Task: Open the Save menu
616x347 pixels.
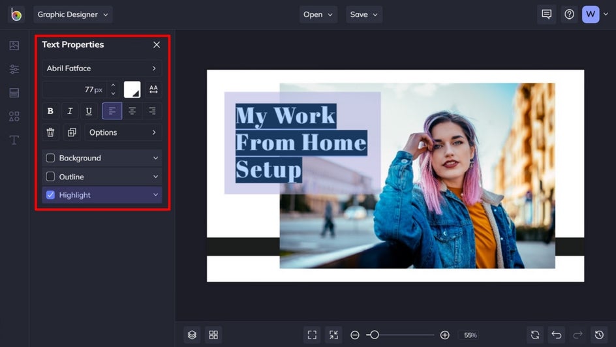Action: [x=363, y=14]
